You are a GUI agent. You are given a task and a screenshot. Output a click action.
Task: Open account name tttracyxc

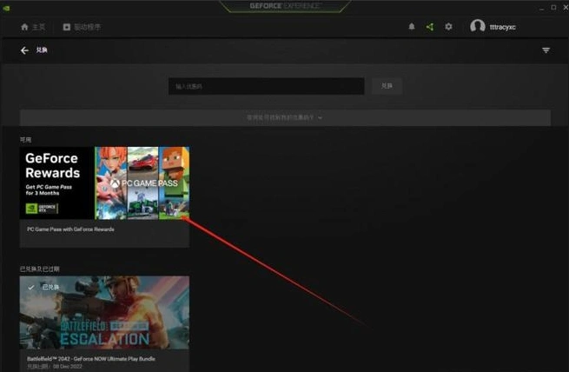coord(503,27)
